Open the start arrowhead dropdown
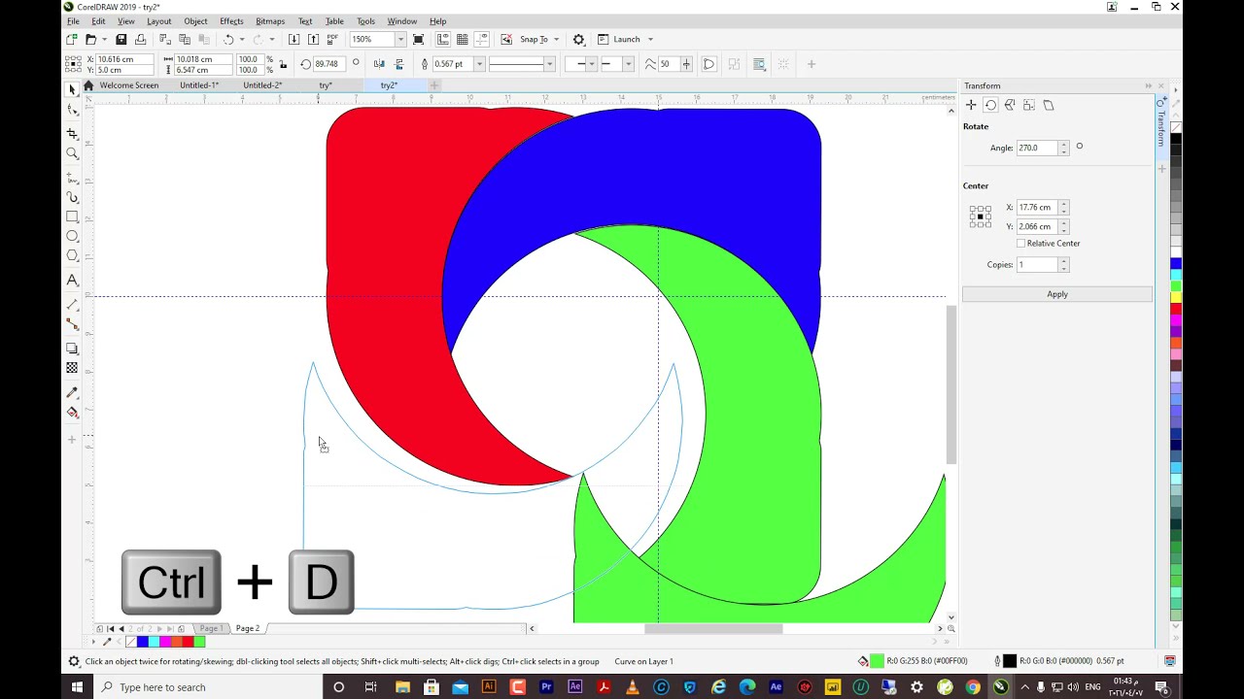This screenshot has width=1244, height=699. pos(592,64)
